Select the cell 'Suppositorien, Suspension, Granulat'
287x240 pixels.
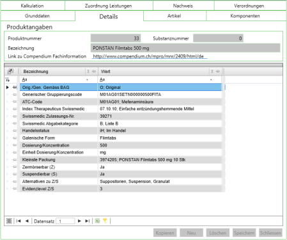pos(160,182)
